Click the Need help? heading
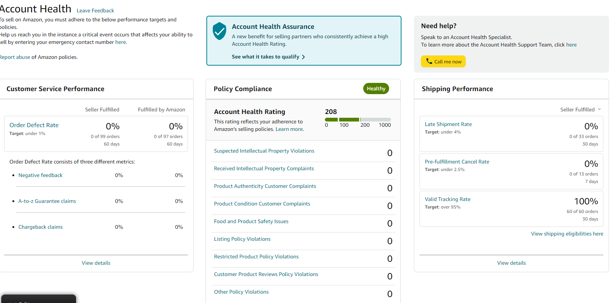615x303 pixels. click(x=439, y=26)
